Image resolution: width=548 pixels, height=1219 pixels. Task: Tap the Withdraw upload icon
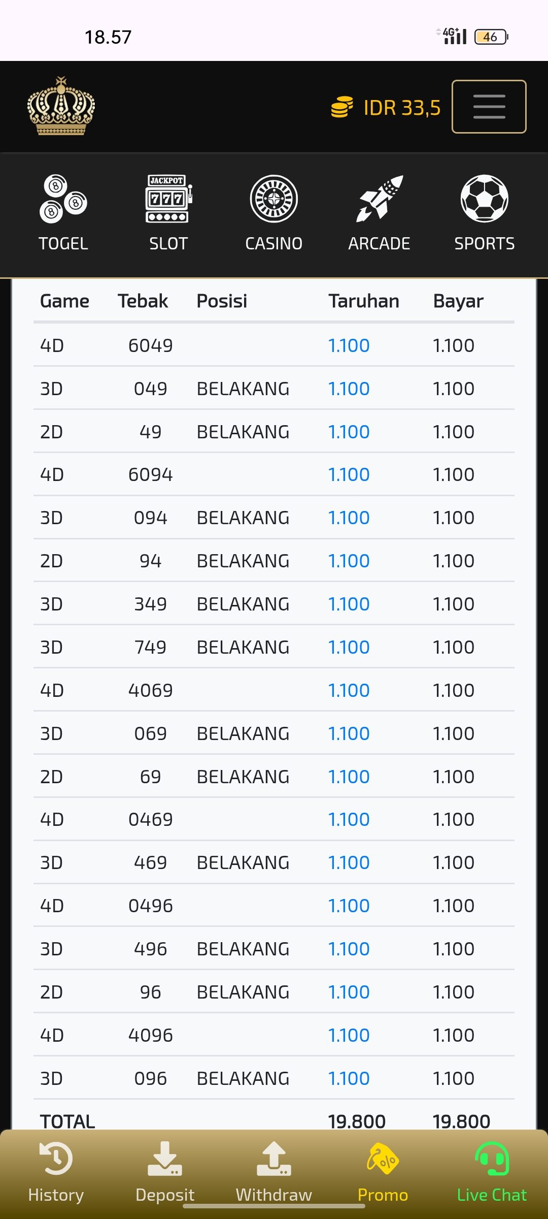(274, 1159)
